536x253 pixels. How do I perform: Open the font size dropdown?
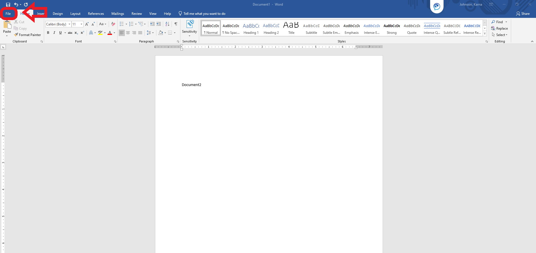[x=81, y=24]
